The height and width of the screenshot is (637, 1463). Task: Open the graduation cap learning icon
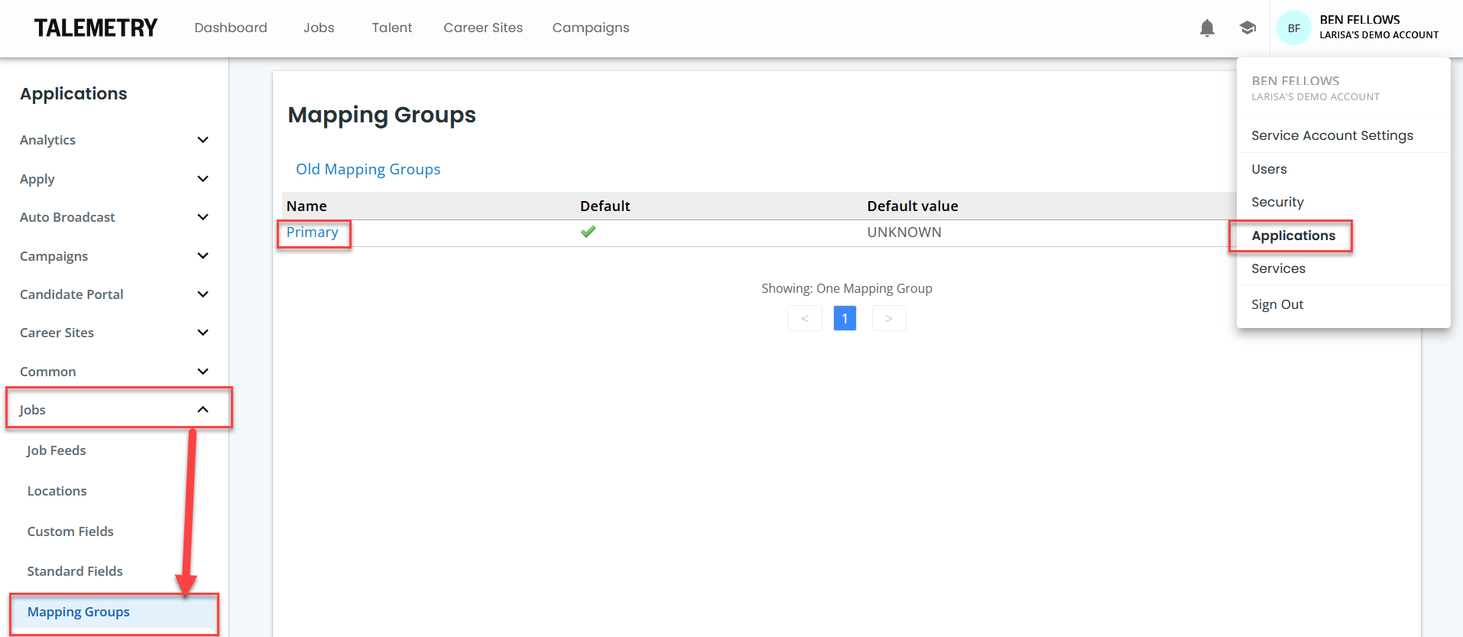[1247, 28]
